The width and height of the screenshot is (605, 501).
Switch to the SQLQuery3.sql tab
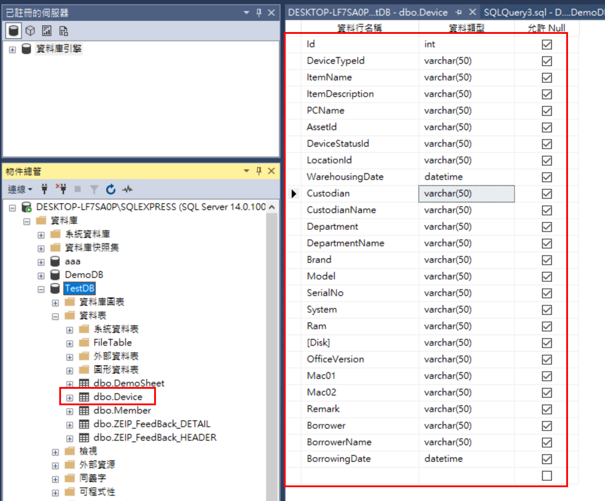(x=544, y=12)
